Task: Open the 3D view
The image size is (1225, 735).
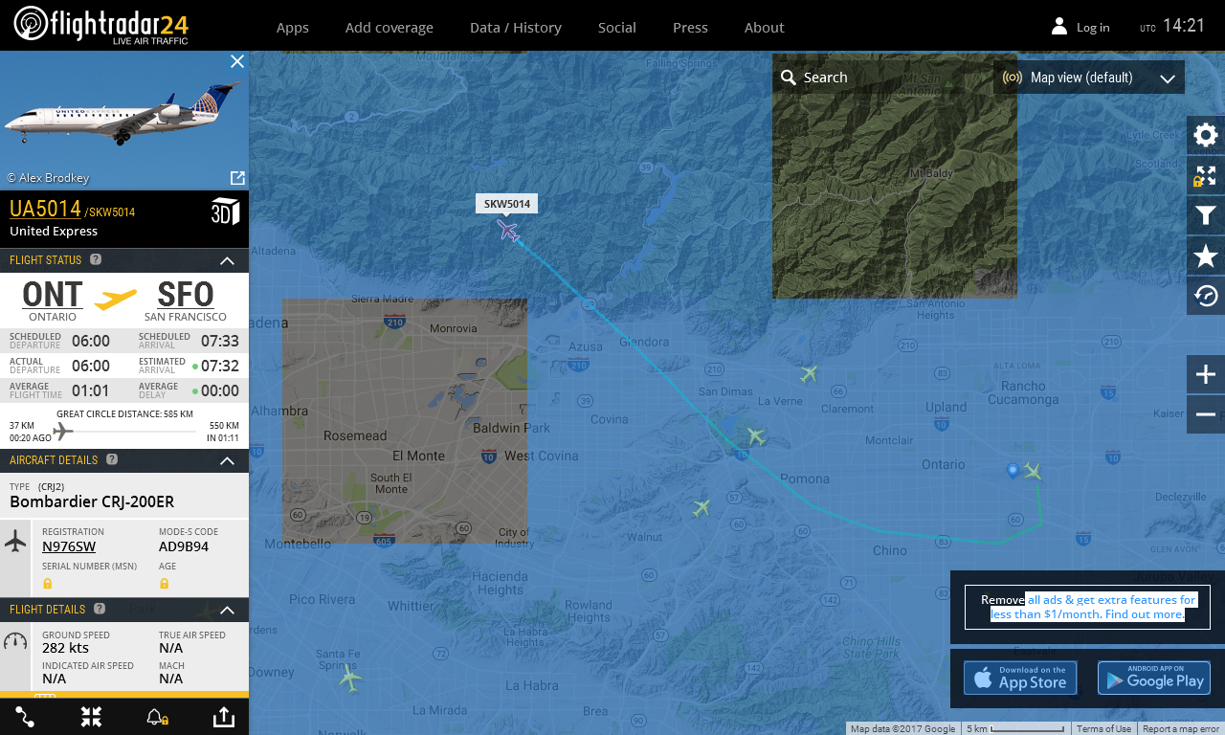Action: (225, 212)
